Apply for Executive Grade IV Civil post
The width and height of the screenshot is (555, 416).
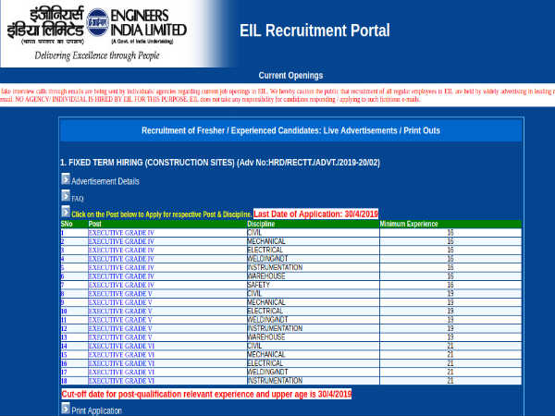pos(120,232)
